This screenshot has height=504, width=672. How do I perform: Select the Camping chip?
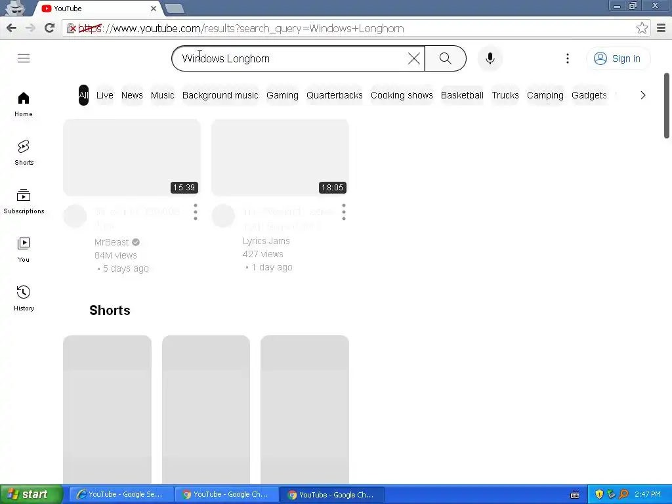(545, 95)
